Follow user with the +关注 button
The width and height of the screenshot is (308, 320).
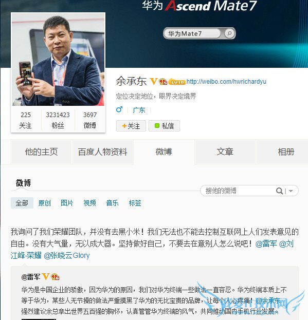131,126
